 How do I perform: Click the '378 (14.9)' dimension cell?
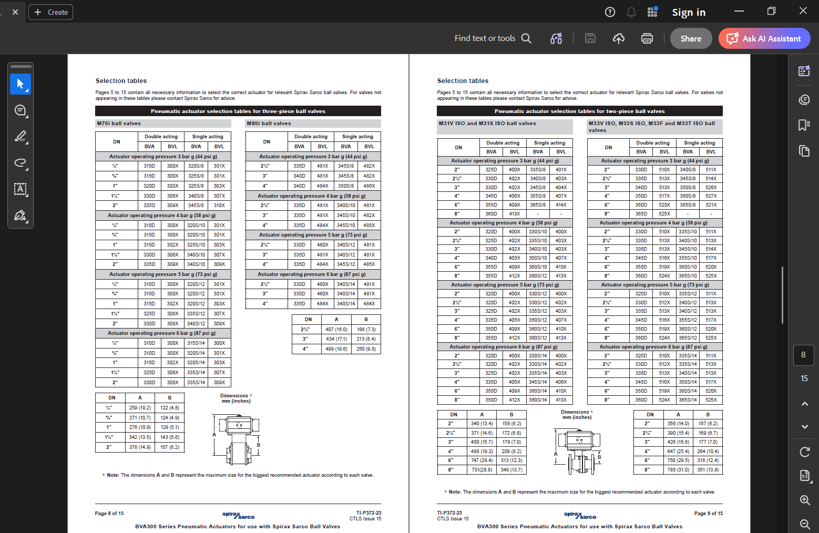(140, 447)
